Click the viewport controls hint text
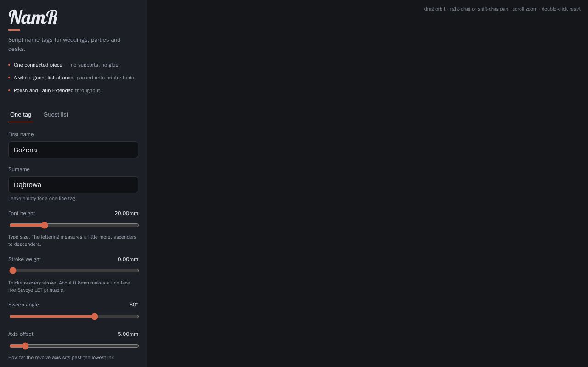 tap(502, 9)
